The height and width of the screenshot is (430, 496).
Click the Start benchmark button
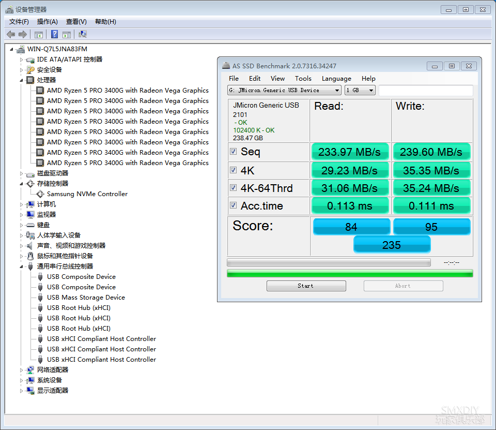coord(306,286)
